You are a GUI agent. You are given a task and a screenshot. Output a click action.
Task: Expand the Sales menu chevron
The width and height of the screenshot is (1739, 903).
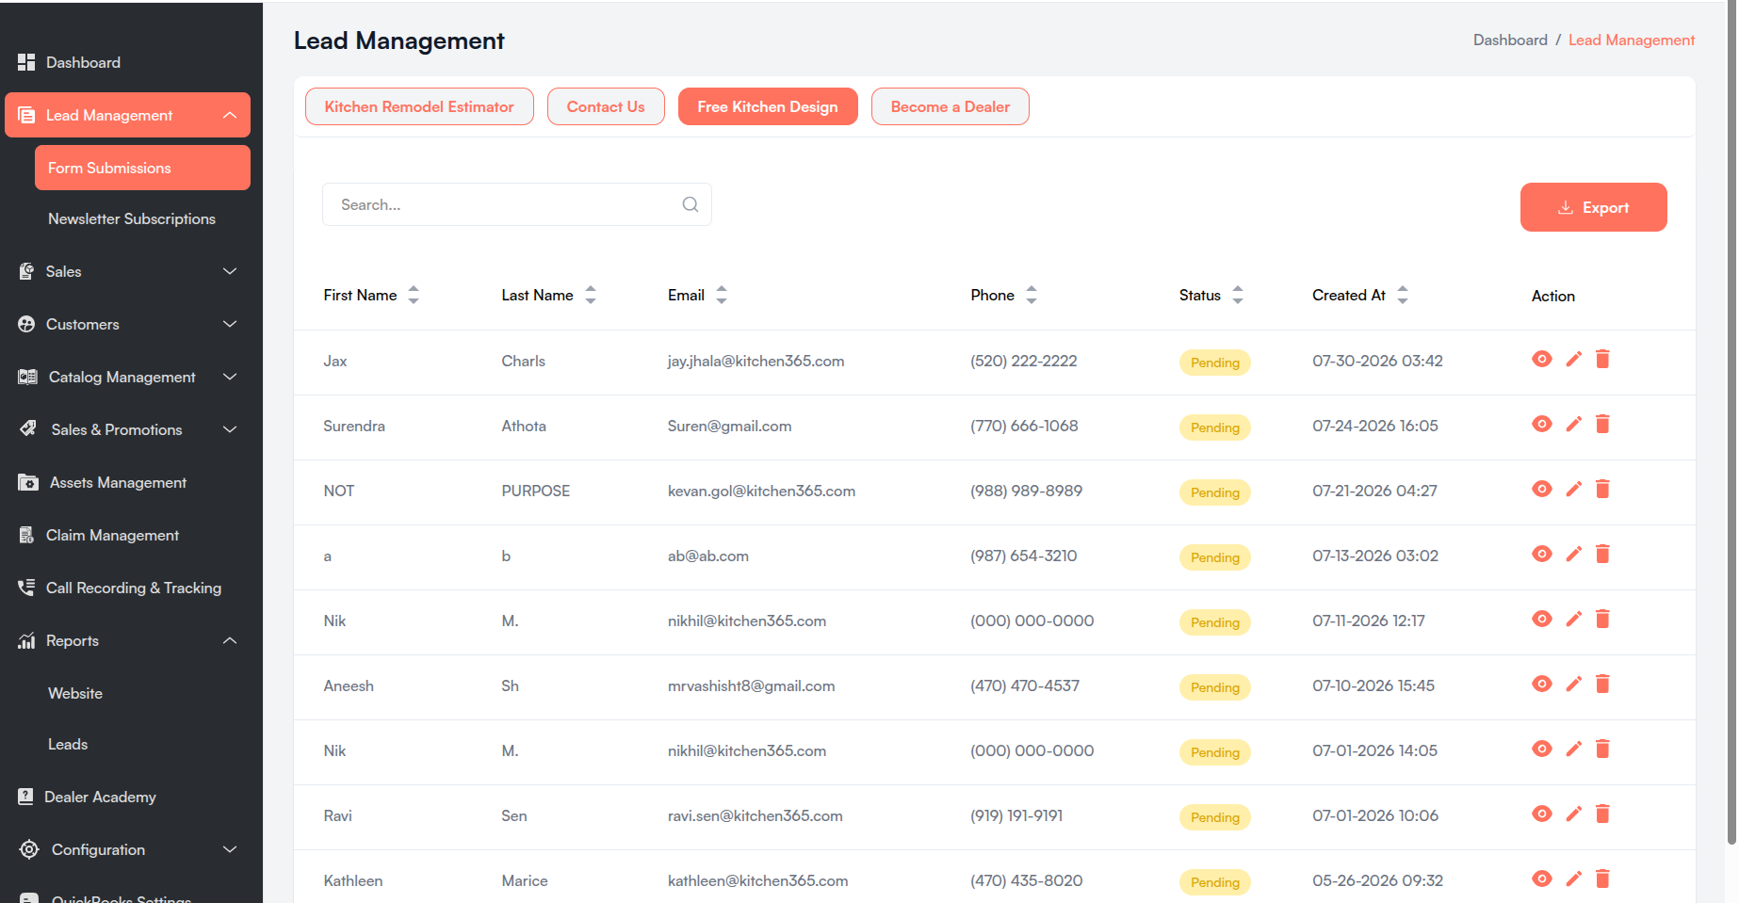[x=230, y=271]
